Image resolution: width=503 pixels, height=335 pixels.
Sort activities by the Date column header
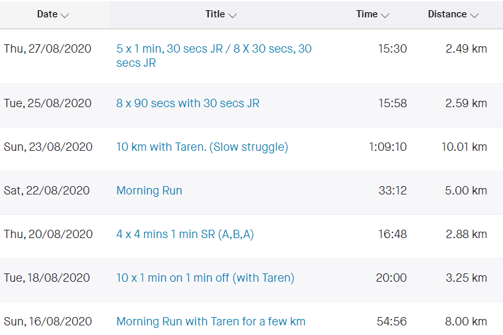click(53, 14)
